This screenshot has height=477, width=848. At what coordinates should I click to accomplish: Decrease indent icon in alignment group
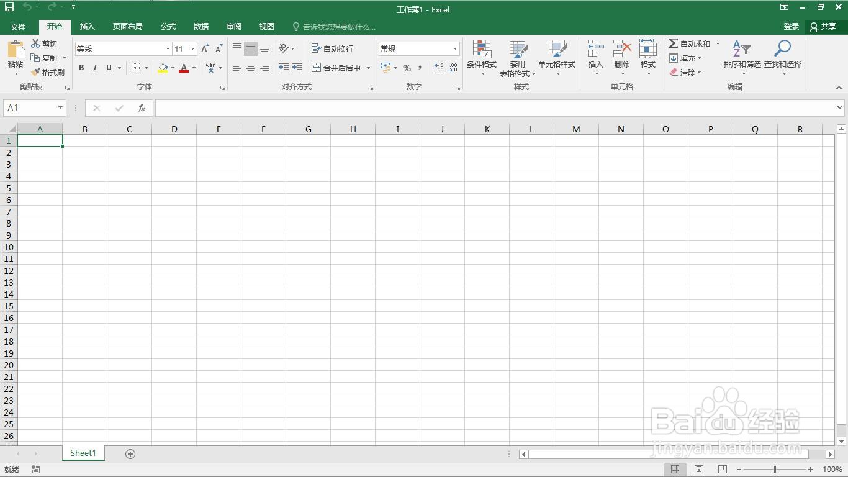(284, 68)
